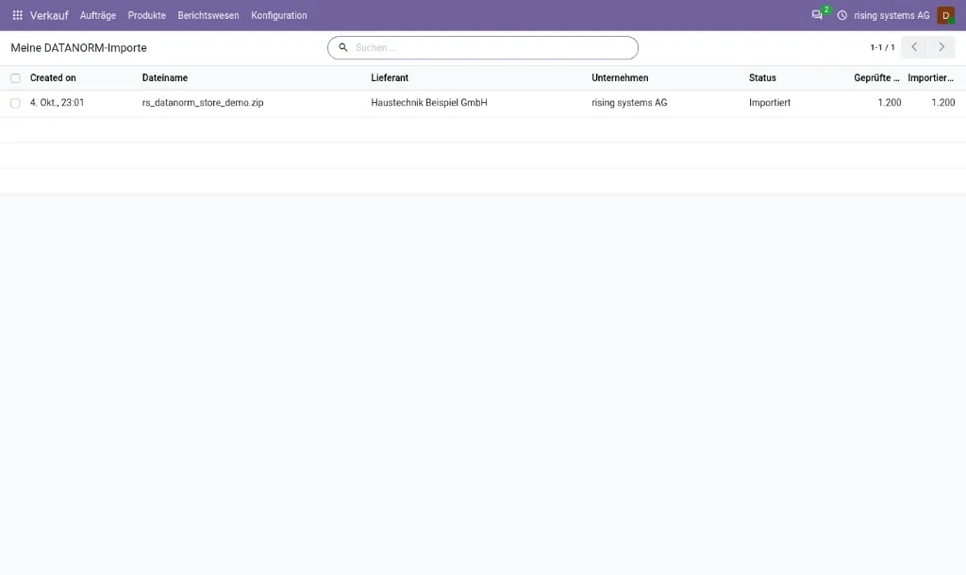The height and width of the screenshot is (575, 966).
Task: Sort by Created on column
Action: tap(53, 77)
